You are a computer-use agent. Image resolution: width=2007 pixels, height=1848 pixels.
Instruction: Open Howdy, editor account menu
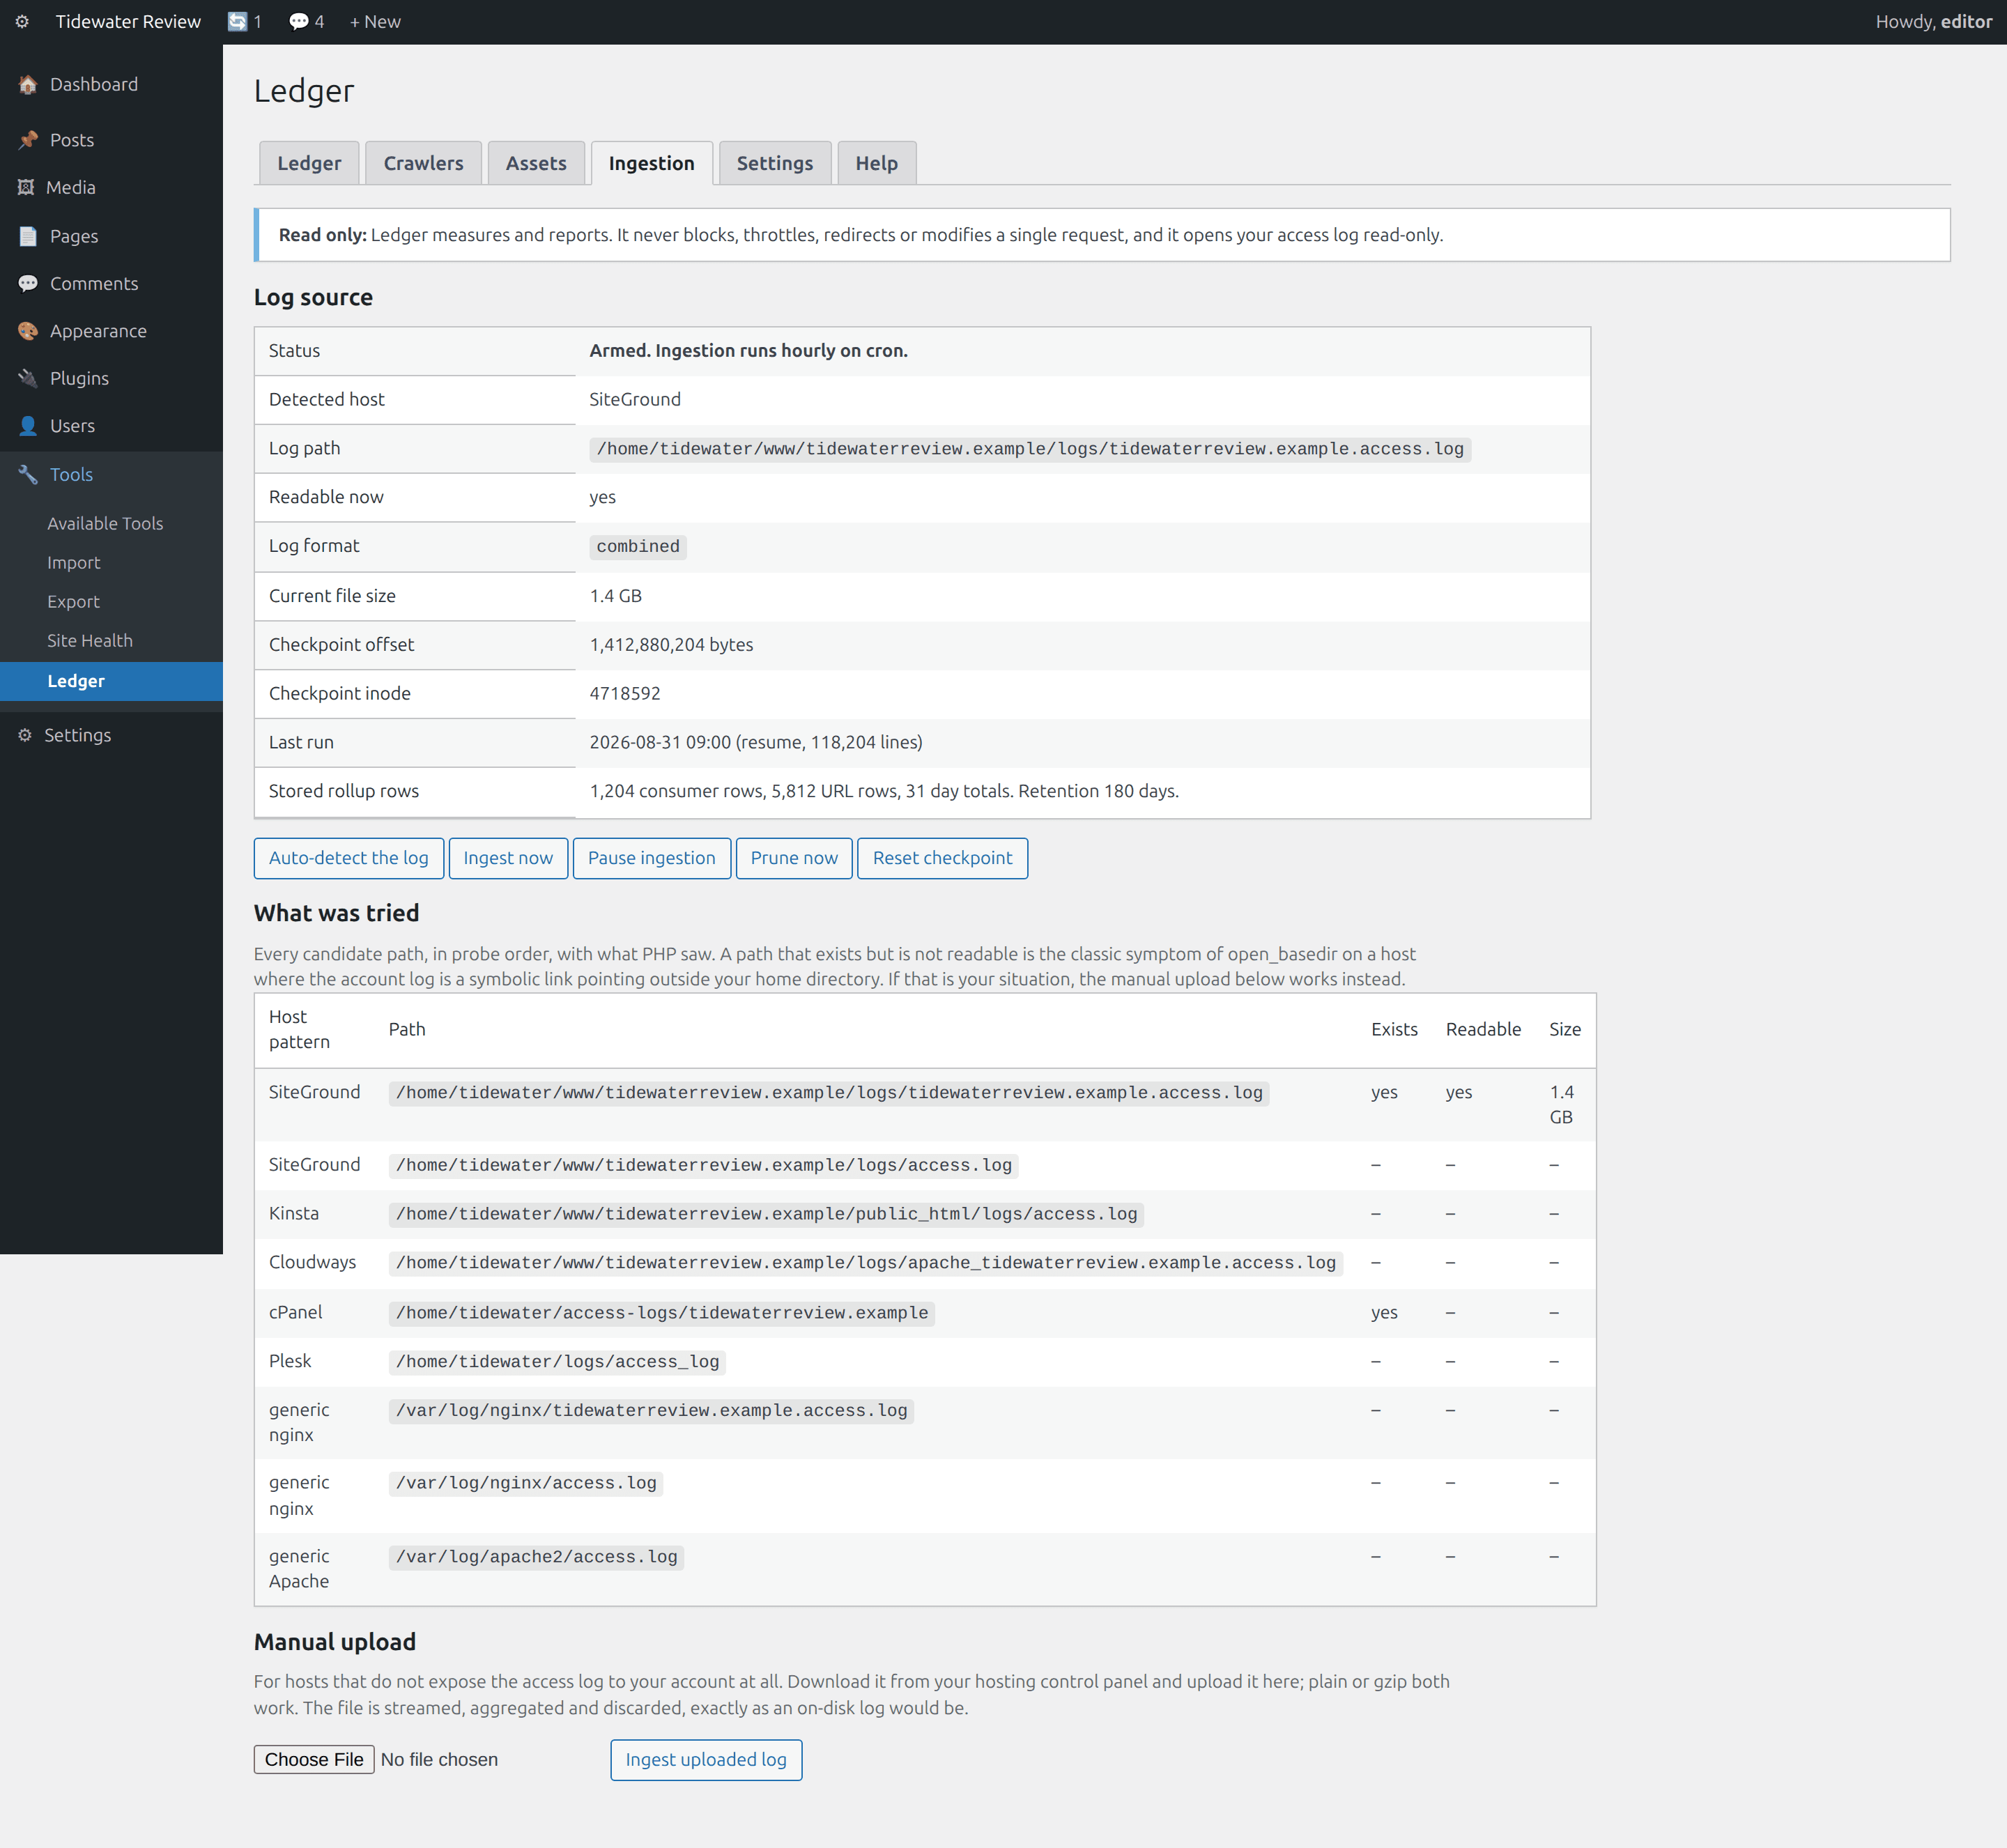[x=1933, y=21]
